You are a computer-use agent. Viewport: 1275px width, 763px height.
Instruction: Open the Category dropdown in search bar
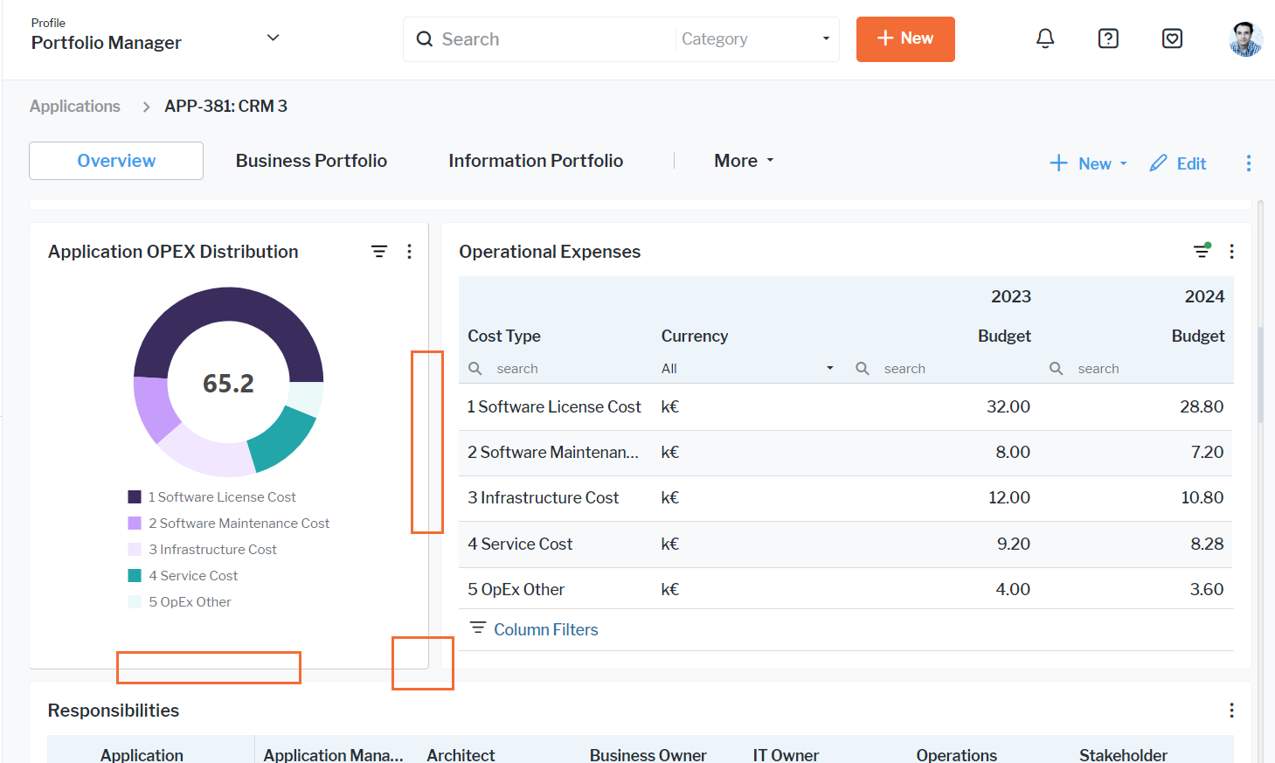click(x=755, y=39)
